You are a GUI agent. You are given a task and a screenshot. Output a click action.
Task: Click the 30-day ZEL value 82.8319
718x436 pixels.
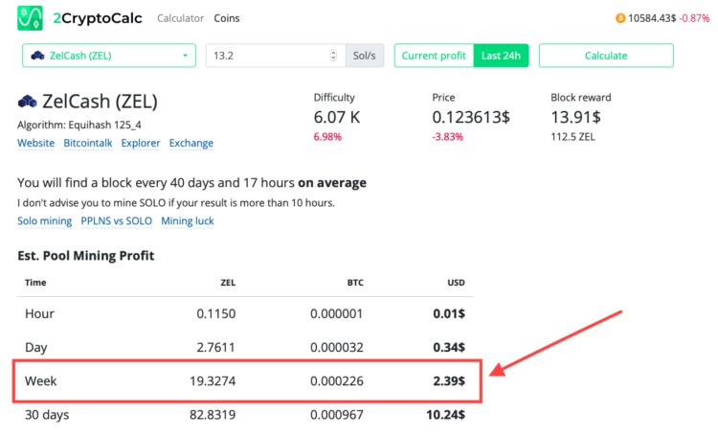point(213,415)
